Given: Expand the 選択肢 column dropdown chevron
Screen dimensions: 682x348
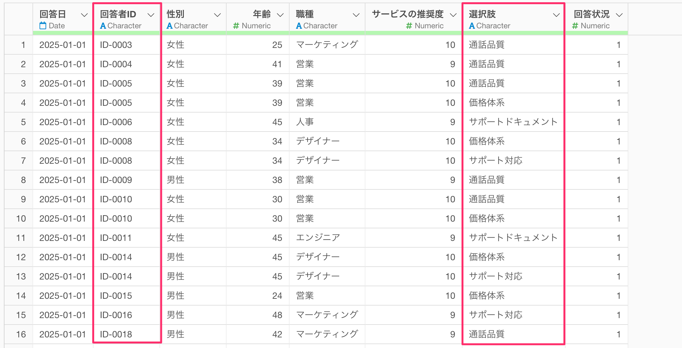Looking at the screenshot, I should 556,15.
